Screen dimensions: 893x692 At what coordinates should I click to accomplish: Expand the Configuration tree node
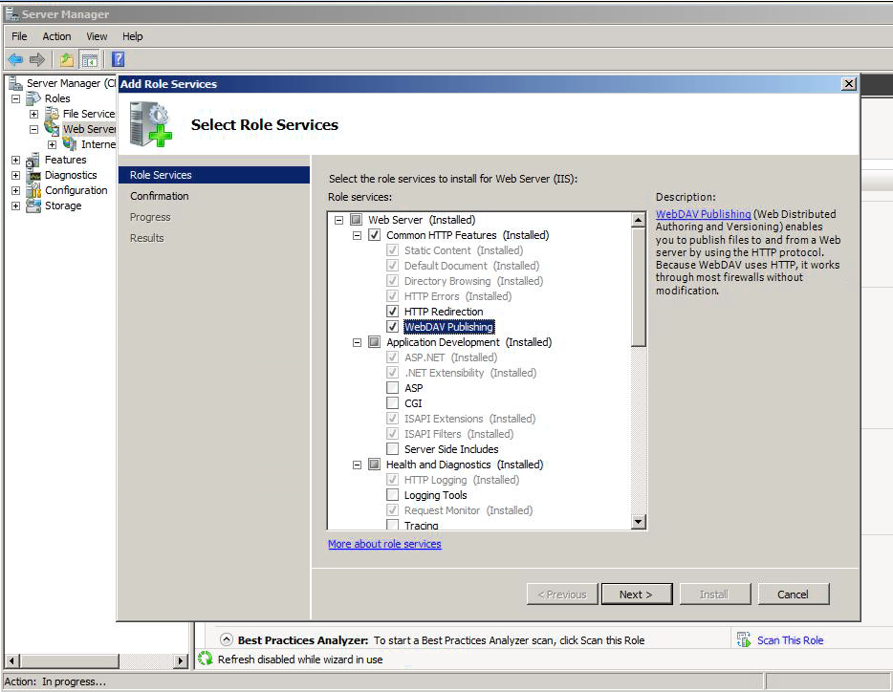coord(15,190)
